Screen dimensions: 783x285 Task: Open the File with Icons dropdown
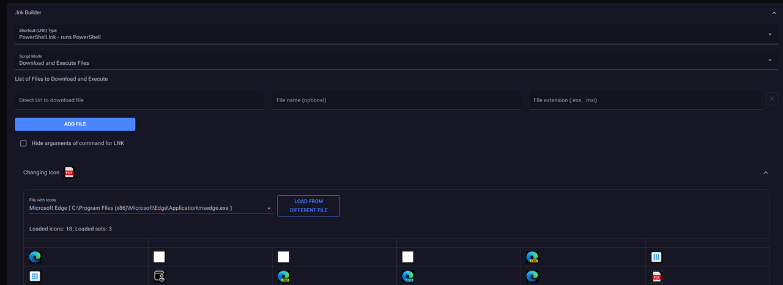150,205
